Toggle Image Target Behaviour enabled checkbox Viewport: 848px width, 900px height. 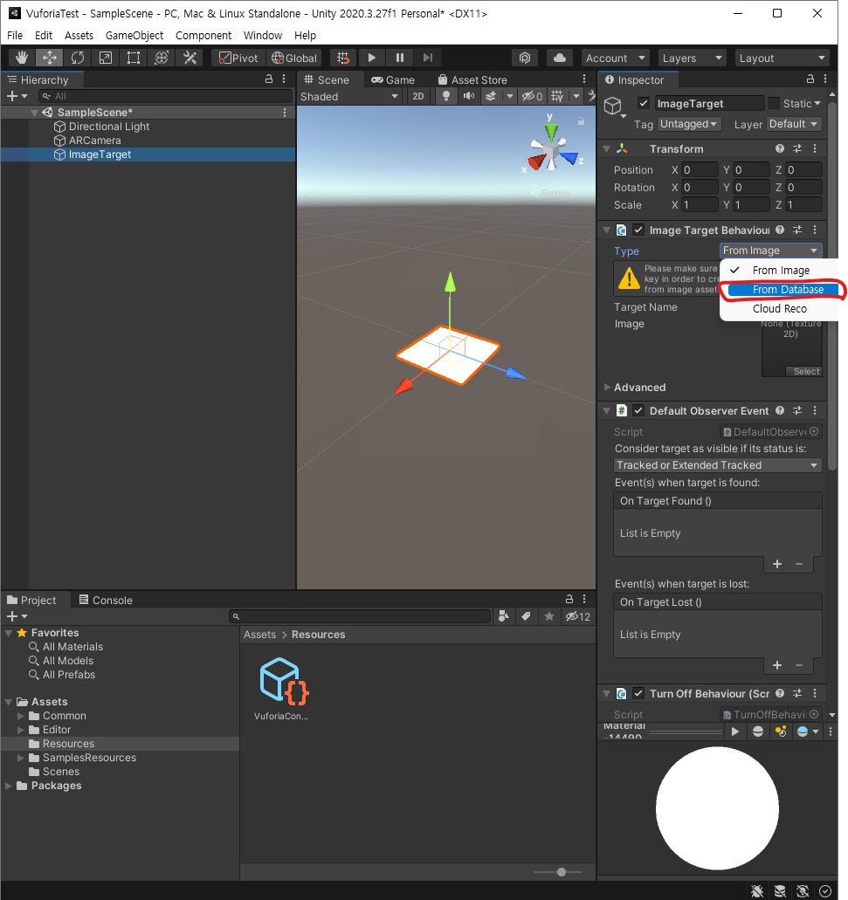click(x=638, y=230)
